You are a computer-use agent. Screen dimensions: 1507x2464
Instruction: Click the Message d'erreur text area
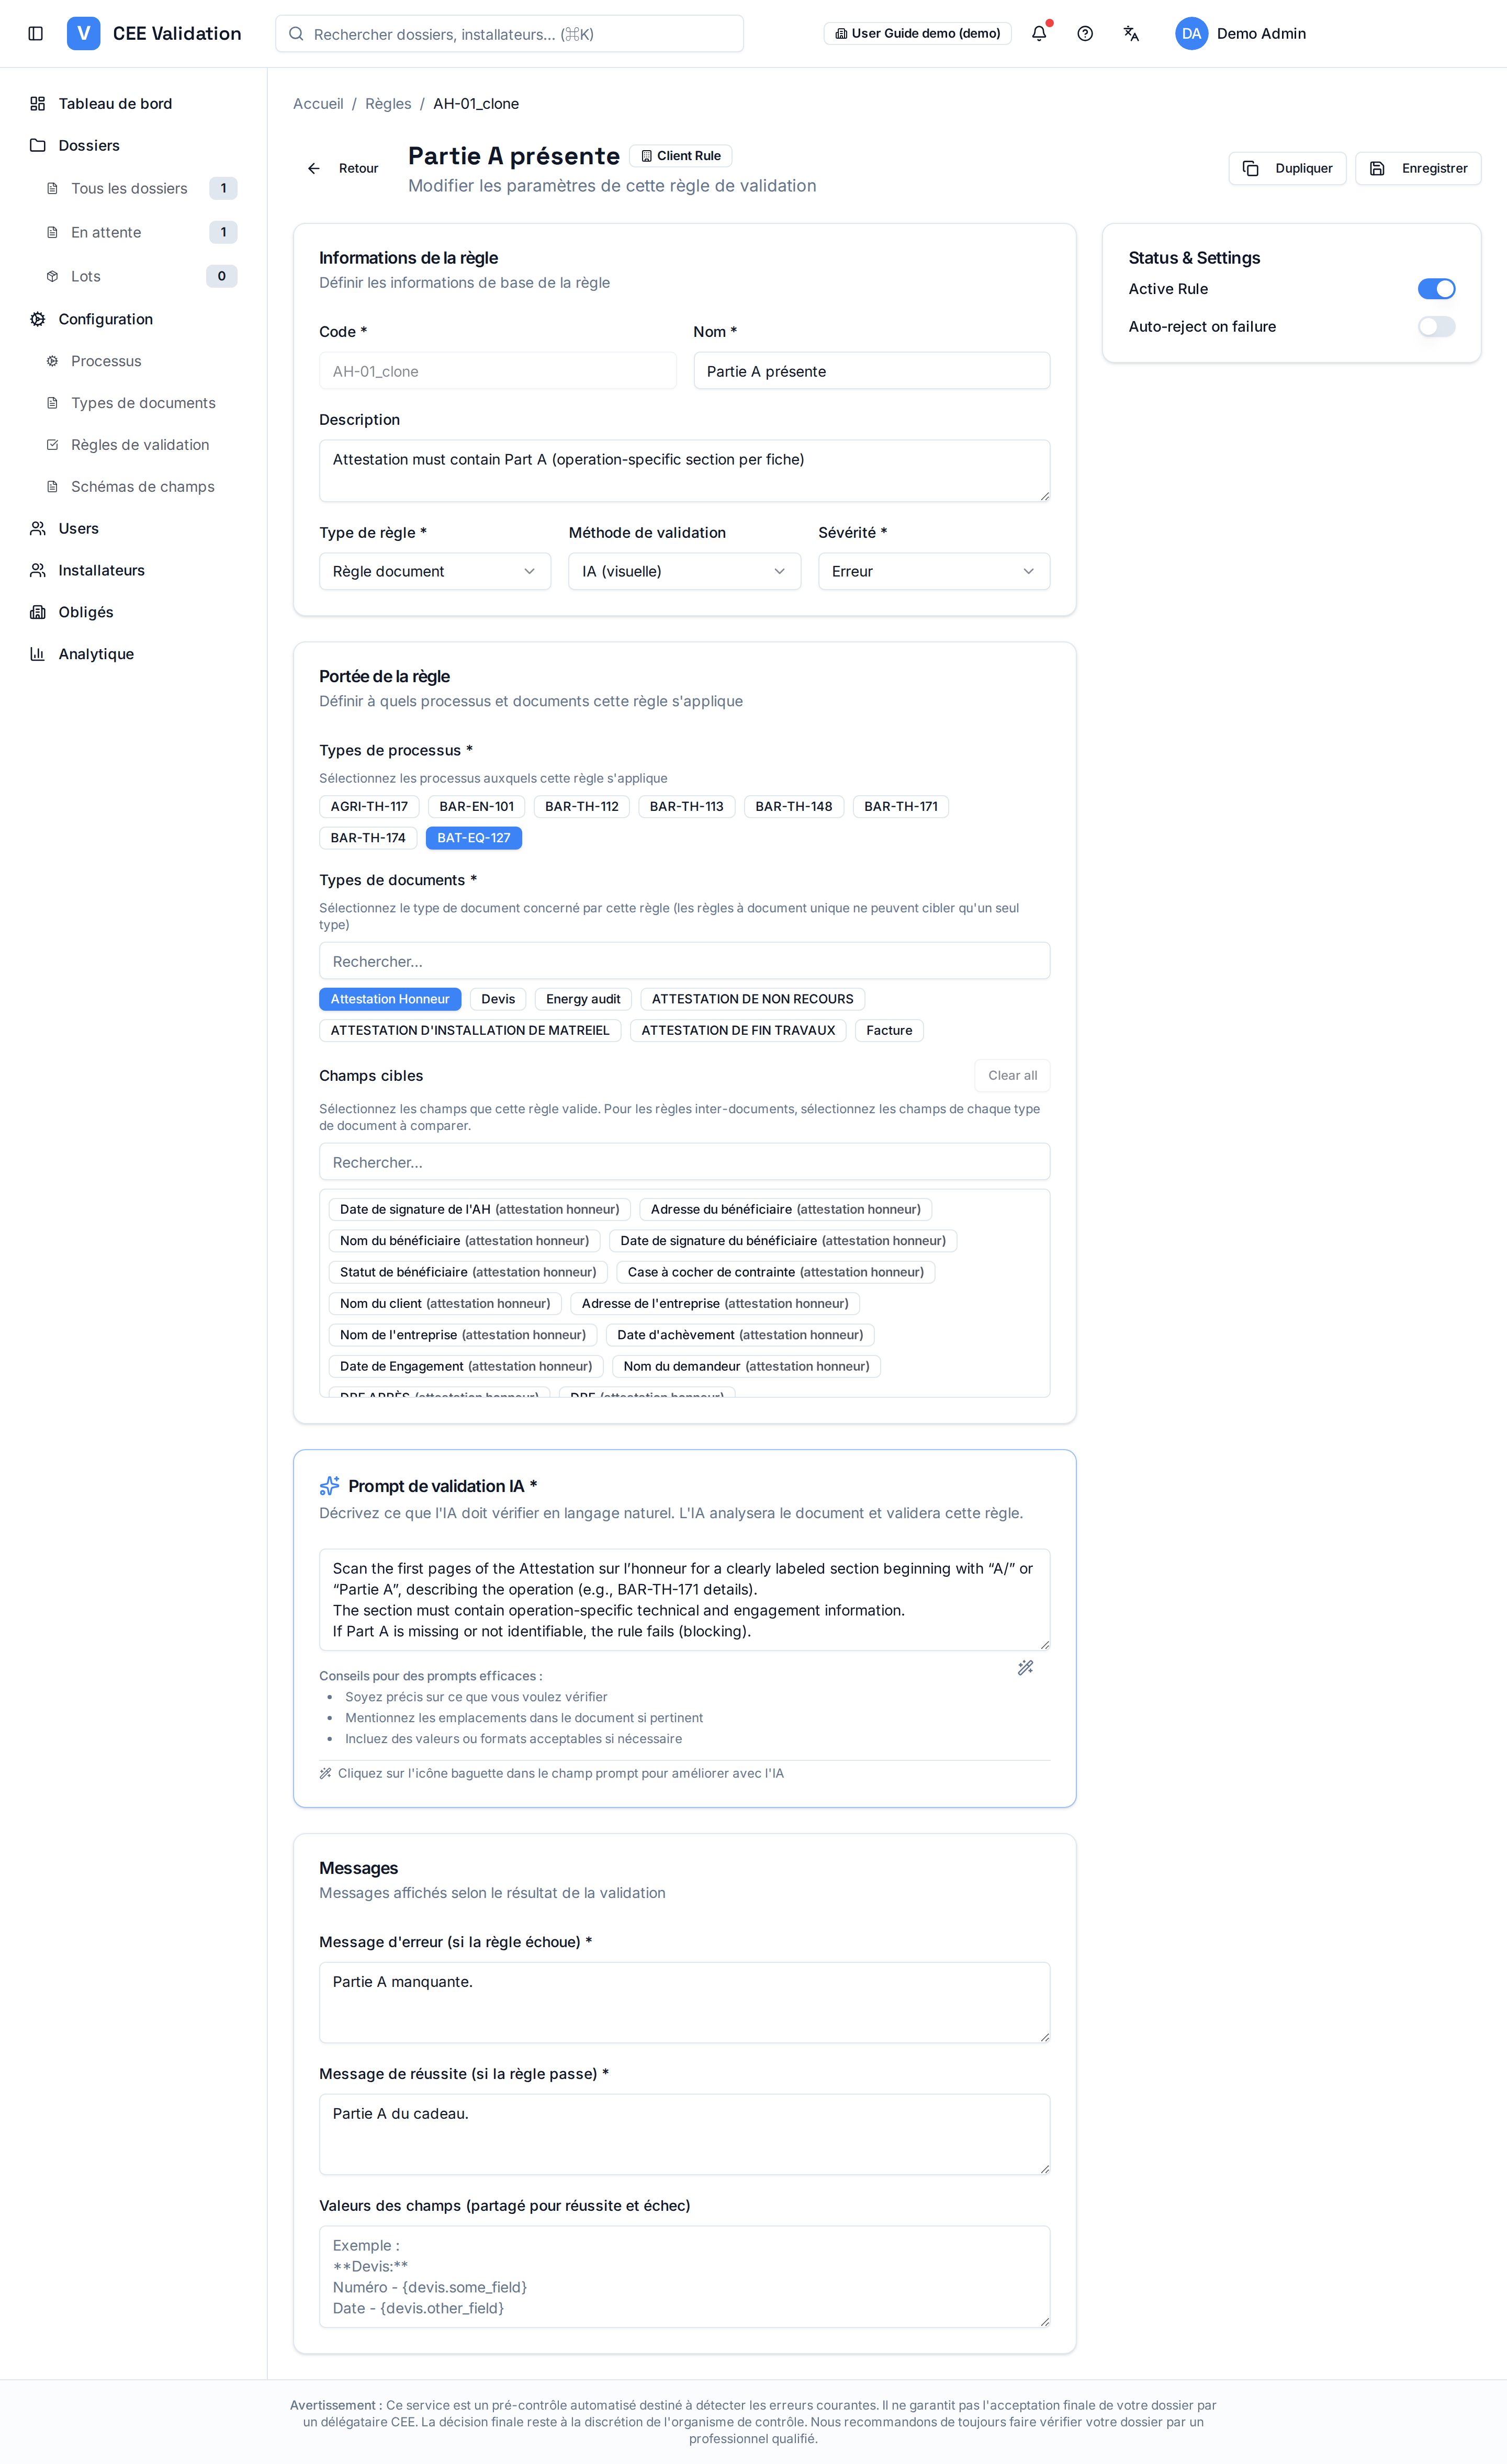pyautogui.click(x=685, y=2002)
